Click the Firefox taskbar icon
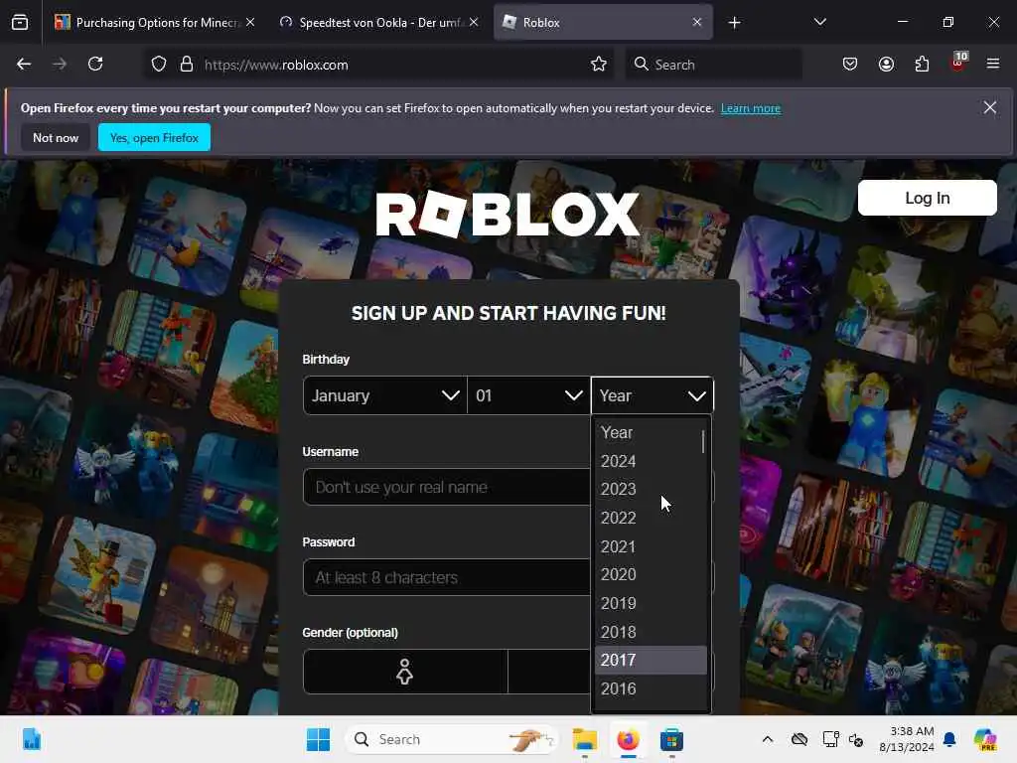 [x=628, y=739]
